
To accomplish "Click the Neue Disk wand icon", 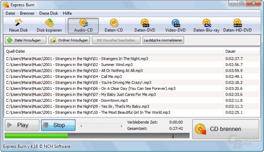I will pos(19,23).
